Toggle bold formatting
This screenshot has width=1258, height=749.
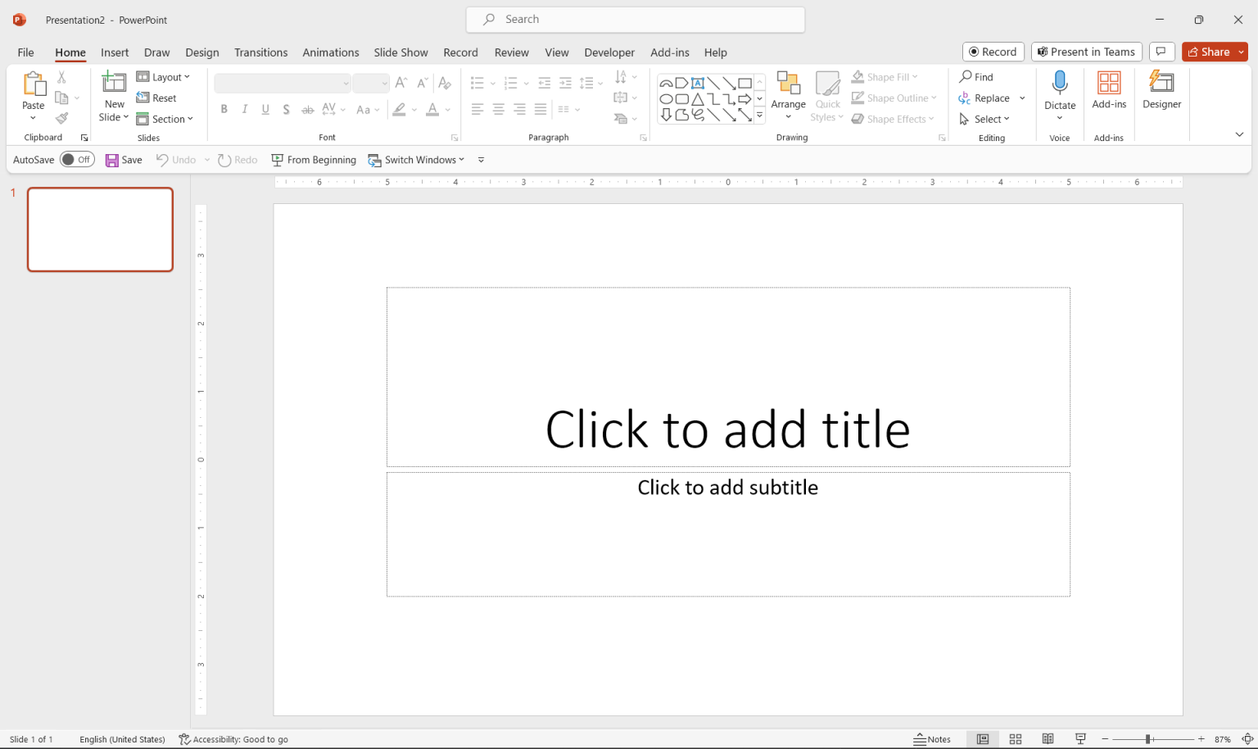[x=224, y=108]
